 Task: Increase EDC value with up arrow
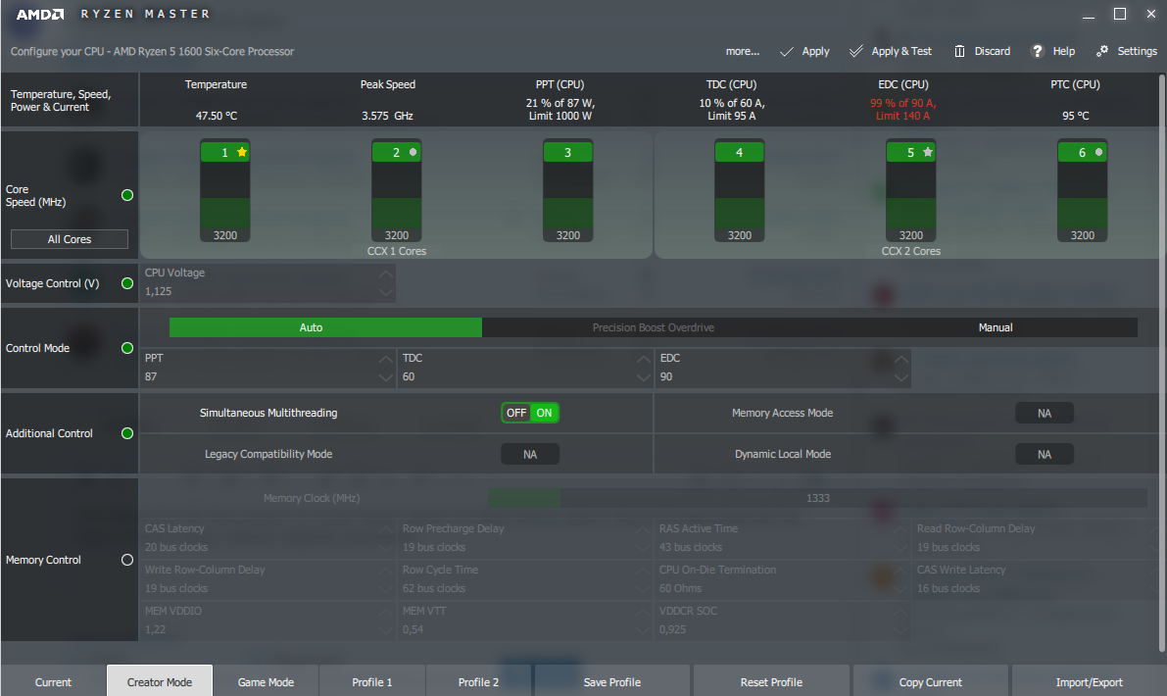(901, 359)
